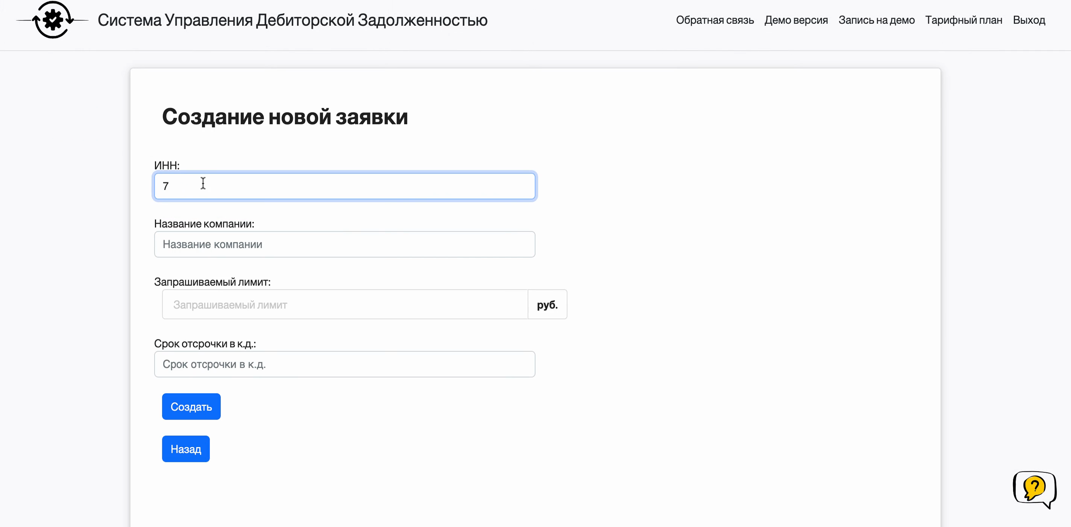Focus the ИНН input field
The image size is (1071, 527).
point(344,186)
